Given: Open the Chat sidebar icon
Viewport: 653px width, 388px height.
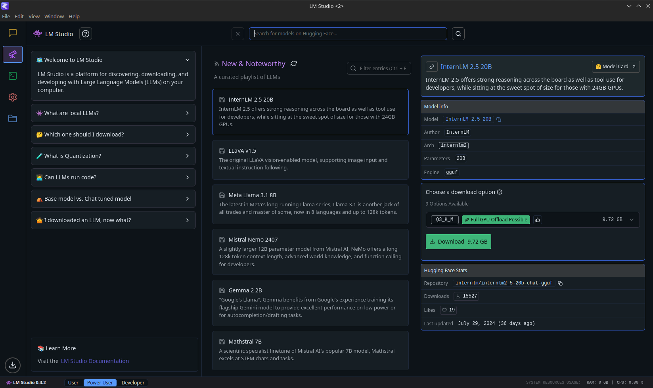Looking at the screenshot, I should pos(13,33).
